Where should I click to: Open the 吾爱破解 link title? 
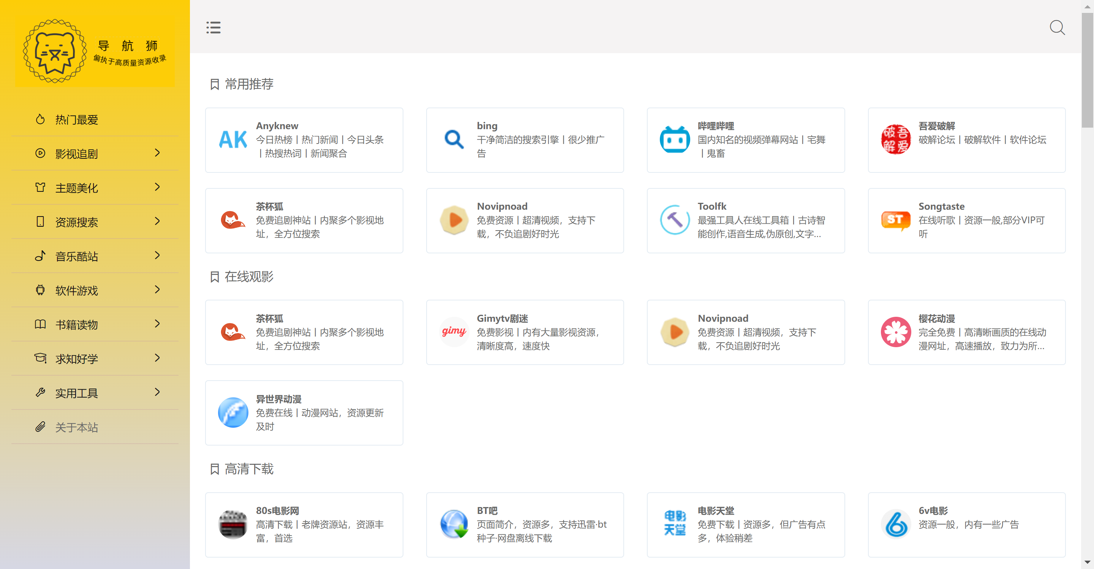(x=936, y=126)
